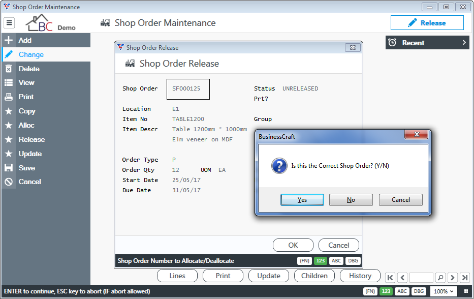This screenshot has height=299, width=474.
Task: Confirm with Yes in BusinessCraft dialog
Action: click(x=302, y=200)
